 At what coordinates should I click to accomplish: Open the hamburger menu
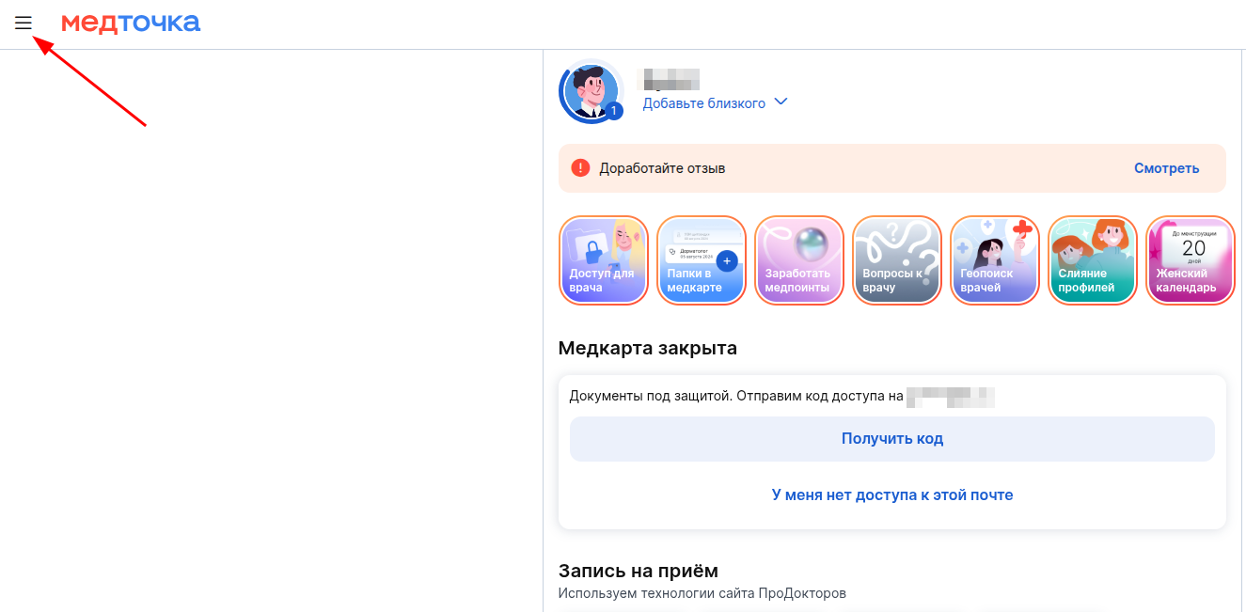click(24, 24)
